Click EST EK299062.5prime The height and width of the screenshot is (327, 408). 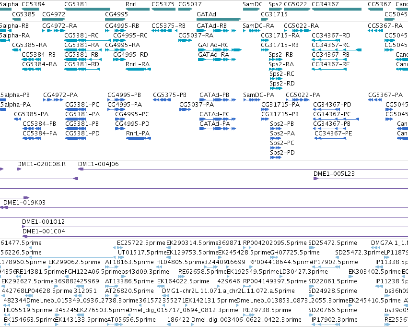point(74,262)
